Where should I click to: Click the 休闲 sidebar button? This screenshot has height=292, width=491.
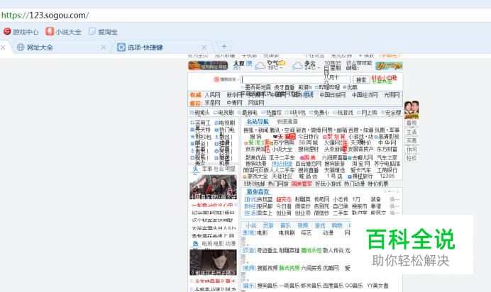pos(412,150)
